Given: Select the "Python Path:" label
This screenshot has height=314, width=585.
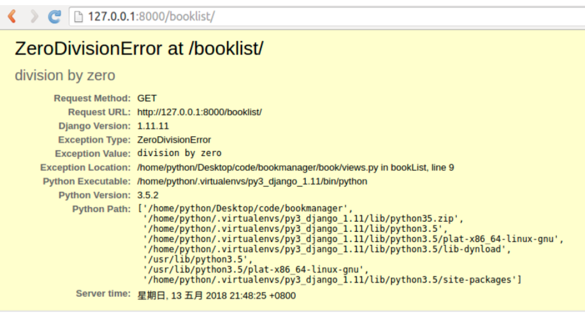Looking at the screenshot, I should click(x=101, y=209).
